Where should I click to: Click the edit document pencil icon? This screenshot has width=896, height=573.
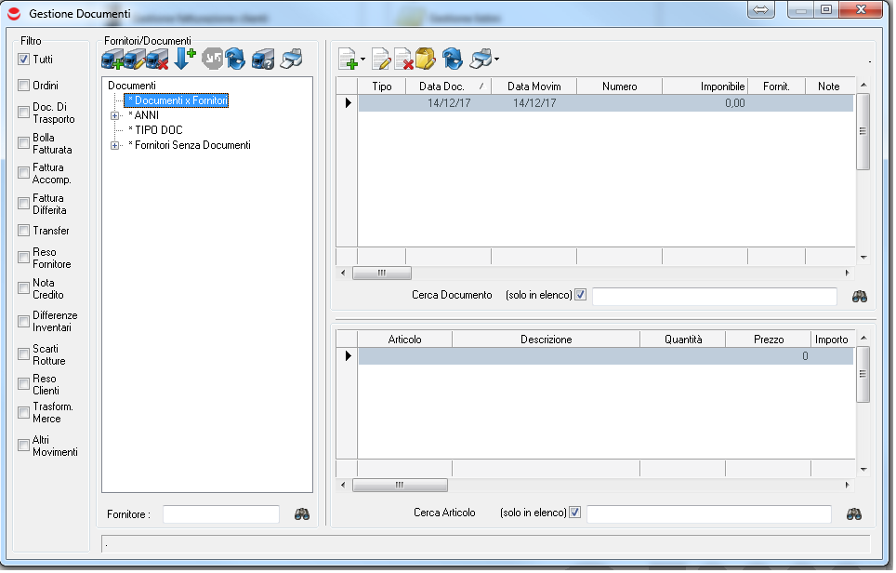click(x=381, y=60)
